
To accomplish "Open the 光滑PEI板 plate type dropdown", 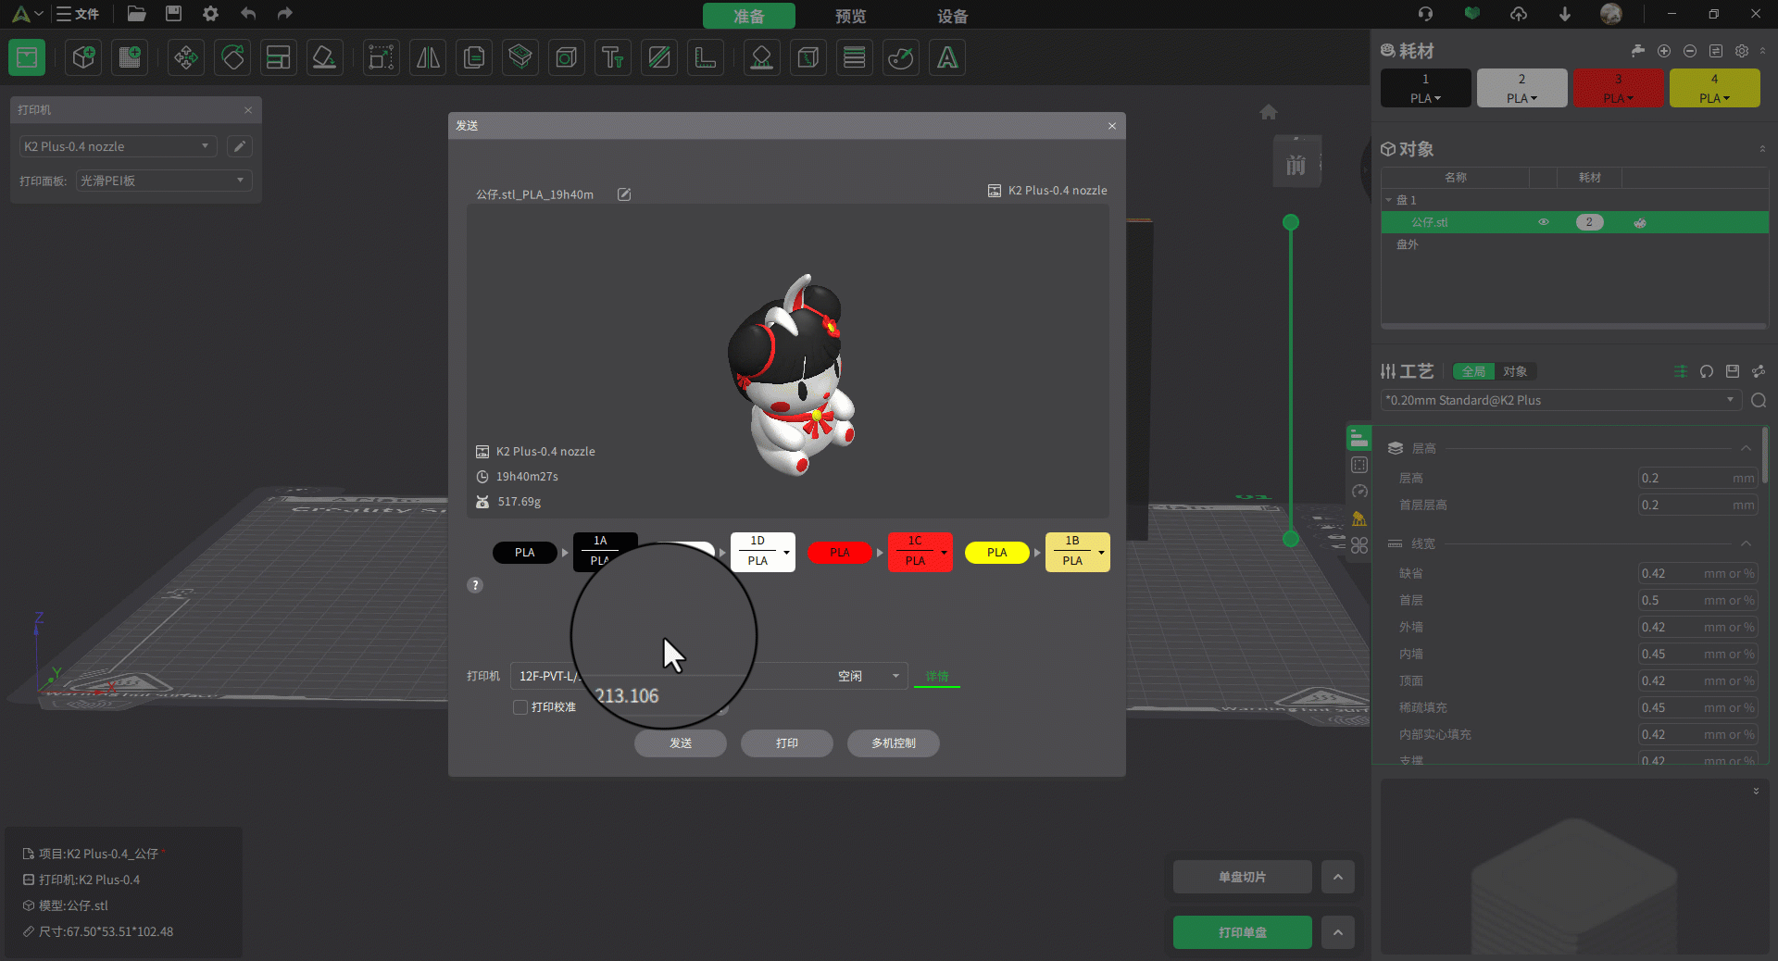I will click(164, 181).
